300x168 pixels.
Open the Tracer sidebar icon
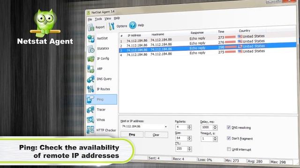pos(90,110)
